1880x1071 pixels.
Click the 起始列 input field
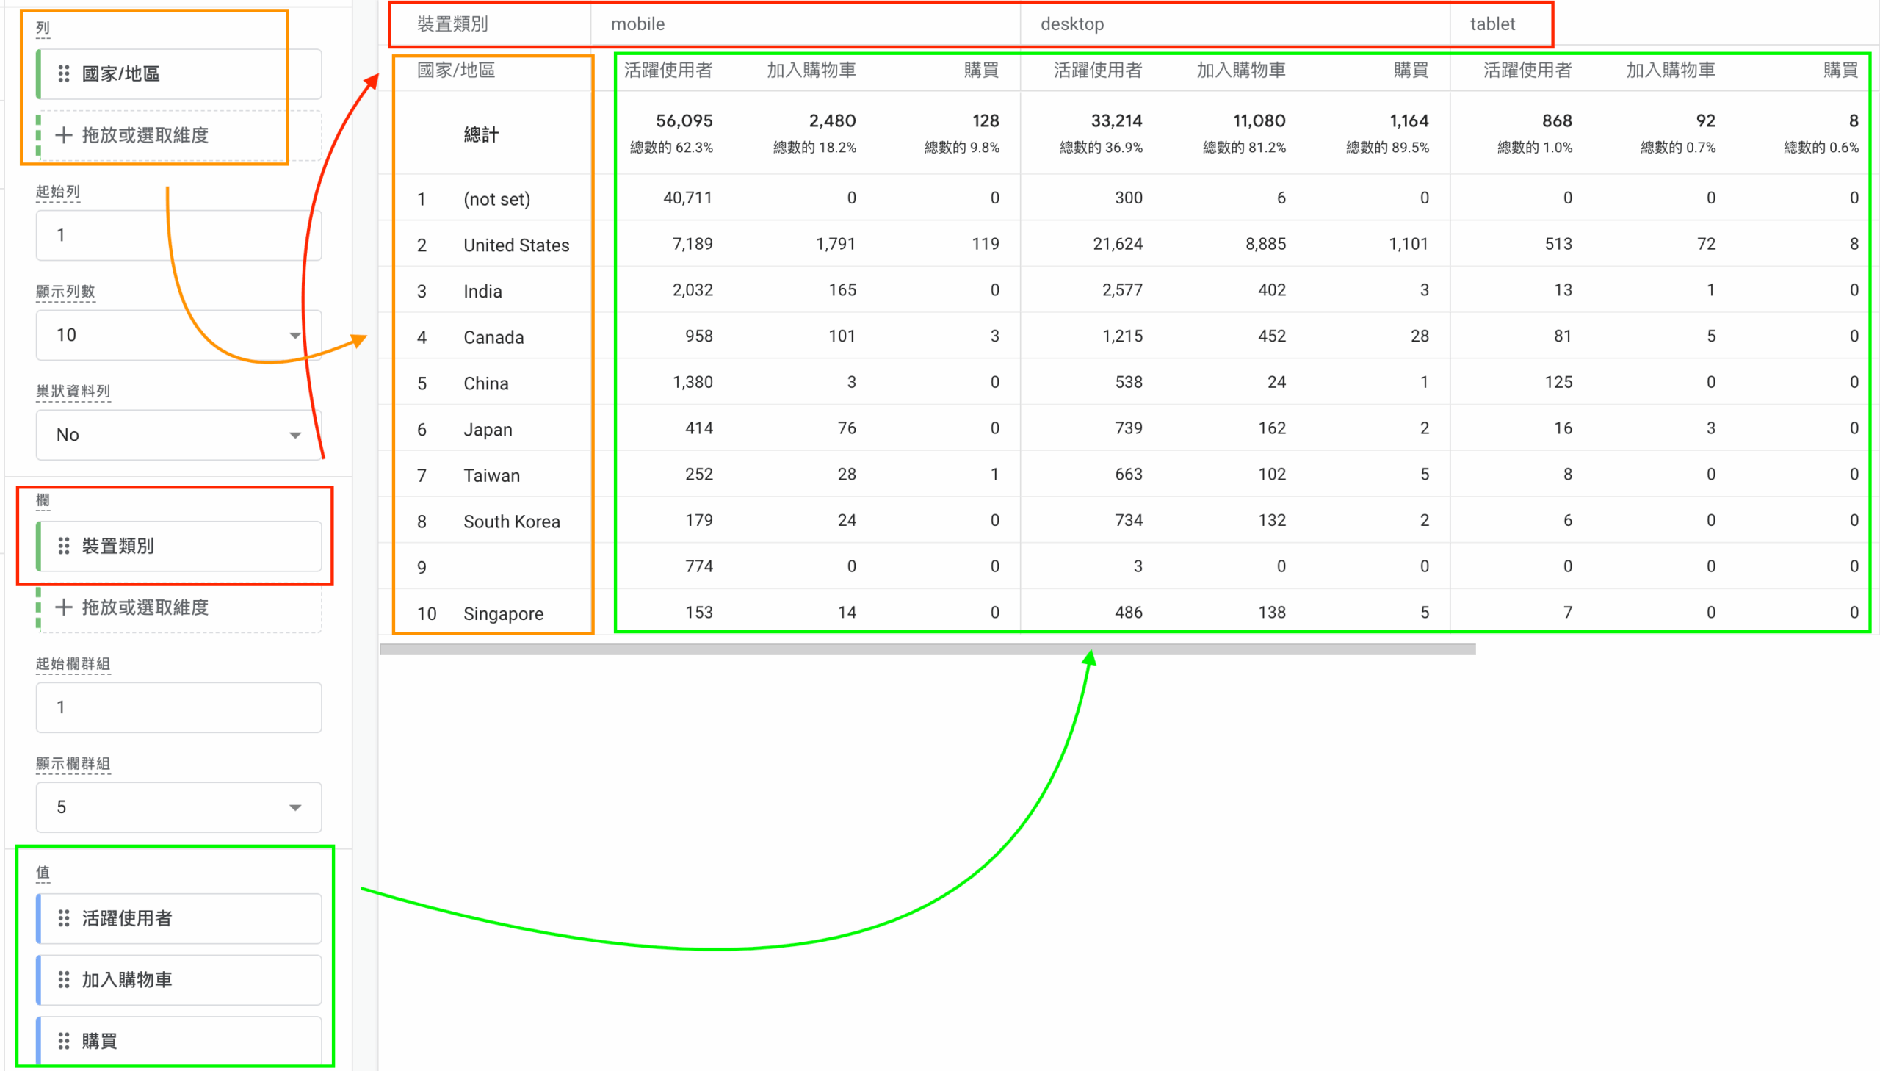[178, 235]
